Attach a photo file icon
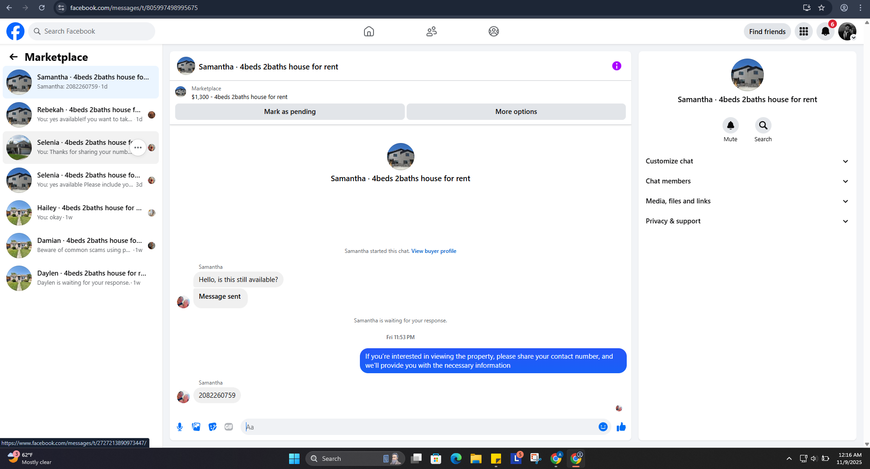Viewport: 870px width, 469px height. click(196, 427)
